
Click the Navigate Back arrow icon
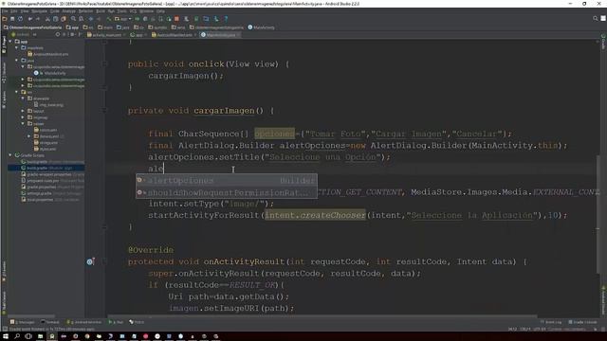91,19
